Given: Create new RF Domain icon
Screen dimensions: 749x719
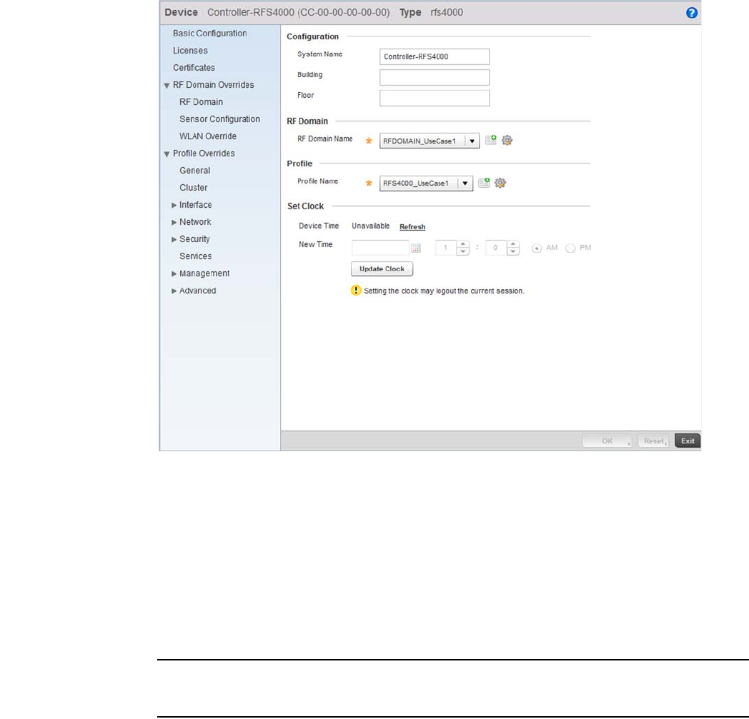Looking at the screenshot, I should (490, 140).
